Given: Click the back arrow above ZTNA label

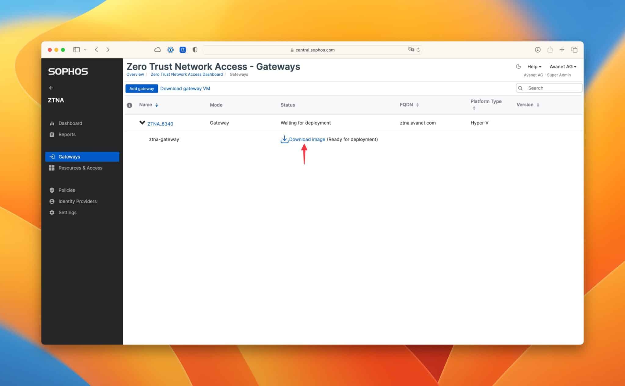Looking at the screenshot, I should [x=51, y=88].
